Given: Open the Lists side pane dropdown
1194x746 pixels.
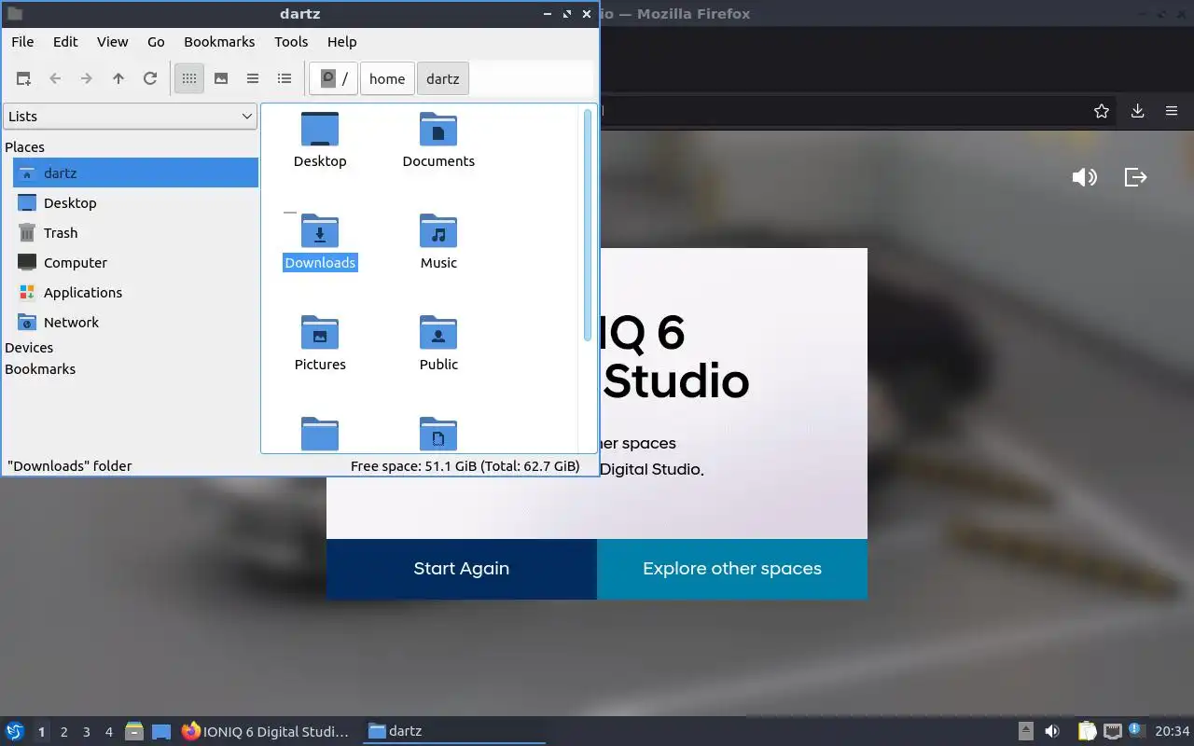Looking at the screenshot, I should (x=130, y=117).
